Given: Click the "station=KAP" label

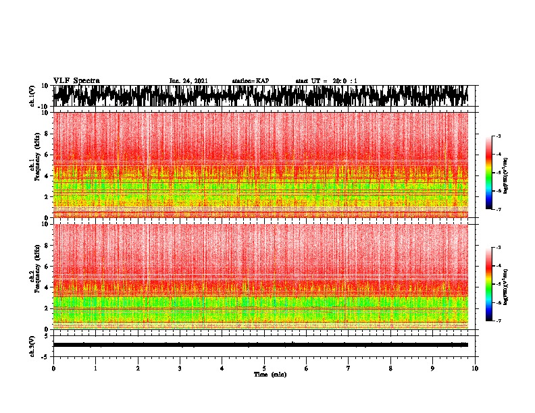Looking at the screenshot, I should pyautogui.click(x=251, y=81).
